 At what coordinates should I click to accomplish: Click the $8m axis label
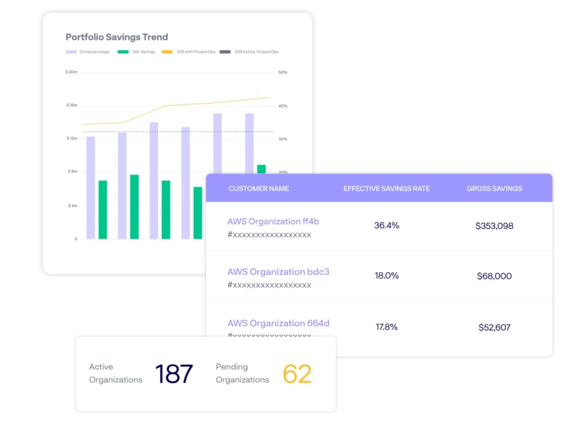point(72,172)
